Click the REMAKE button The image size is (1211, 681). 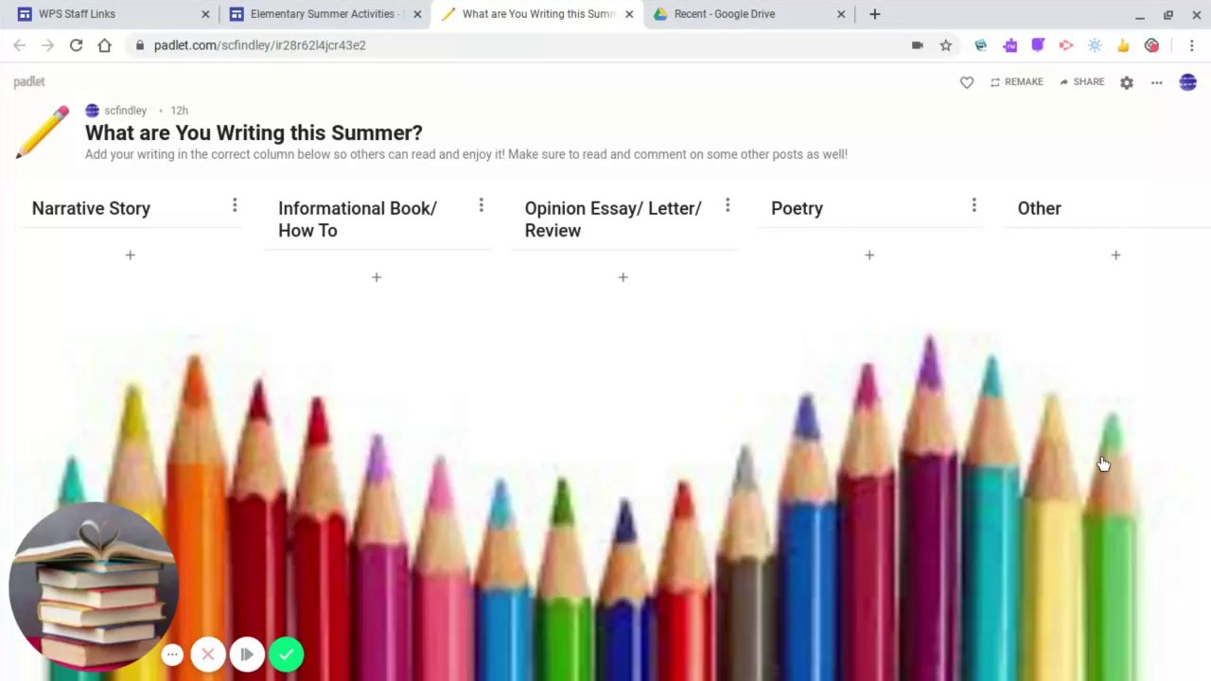[1016, 82]
